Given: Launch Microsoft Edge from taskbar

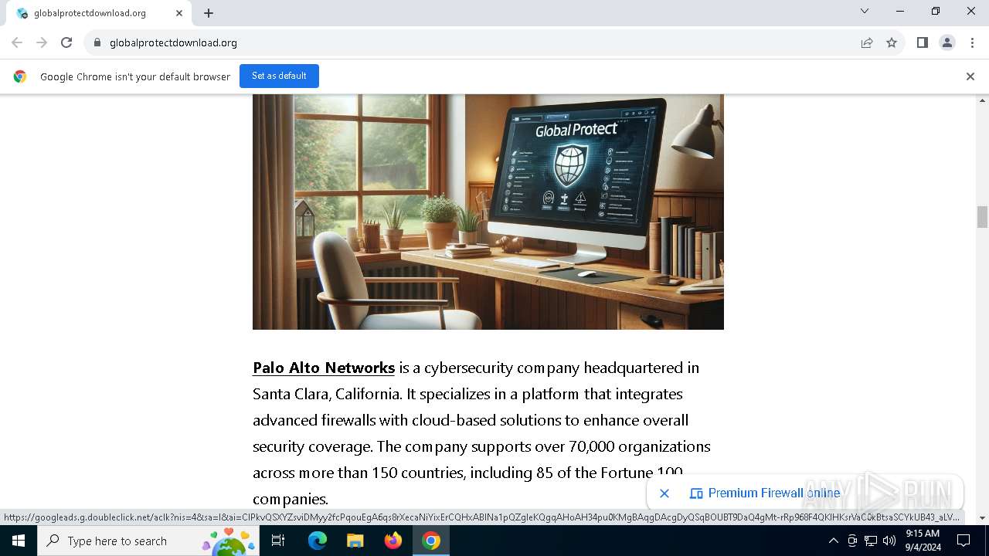Looking at the screenshot, I should point(318,541).
